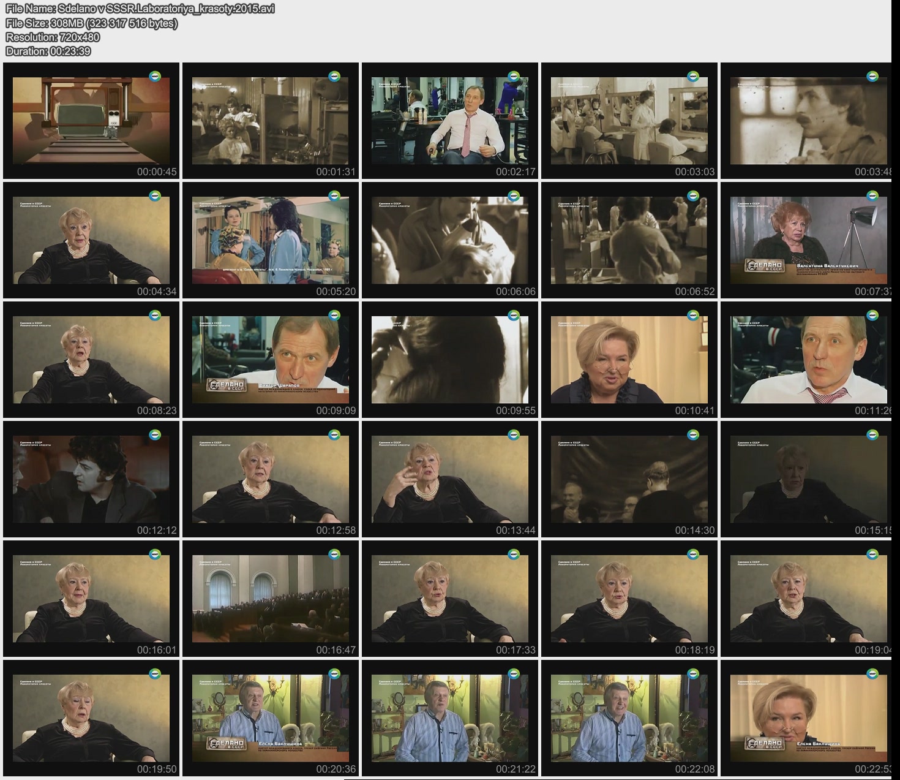Click the File Name text line

click(140, 9)
